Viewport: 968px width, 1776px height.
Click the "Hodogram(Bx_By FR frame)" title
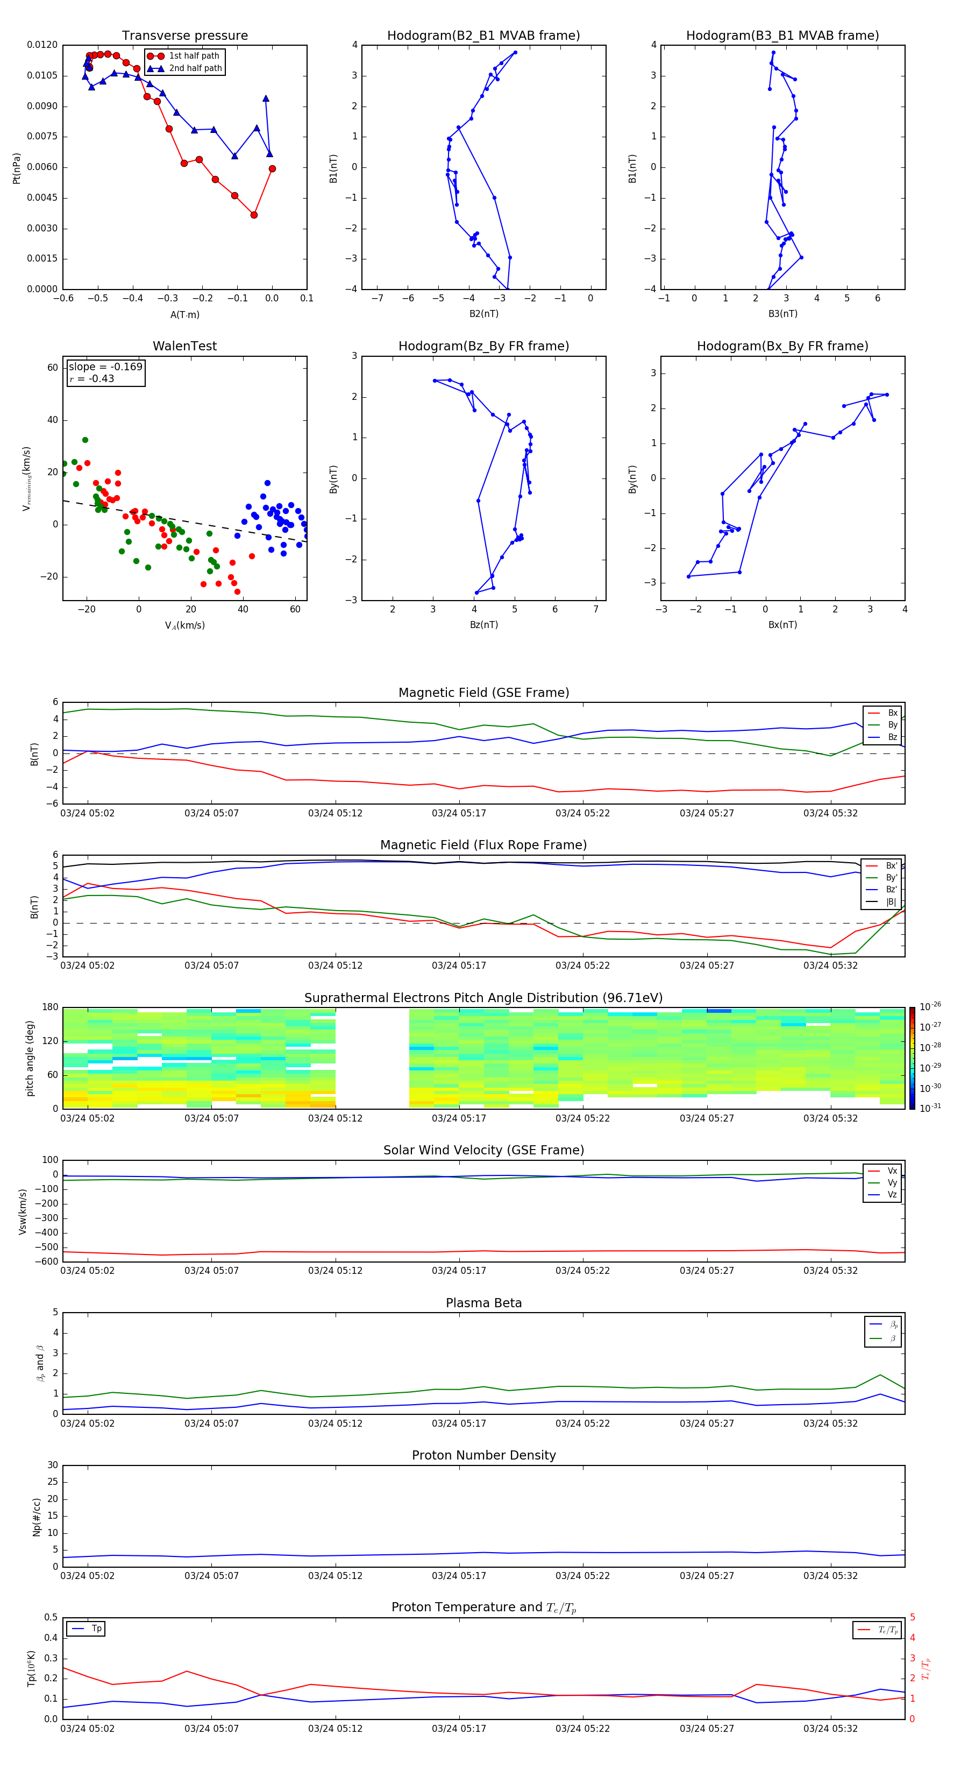tap(782, 346)
